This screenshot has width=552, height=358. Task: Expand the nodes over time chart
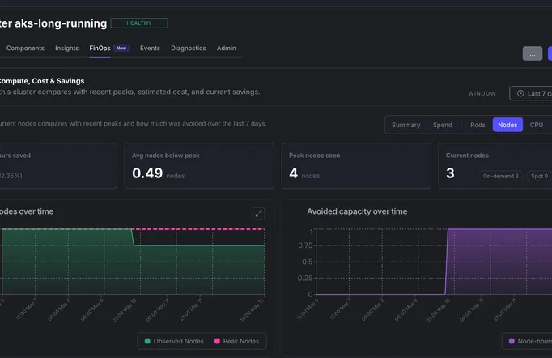258,214
